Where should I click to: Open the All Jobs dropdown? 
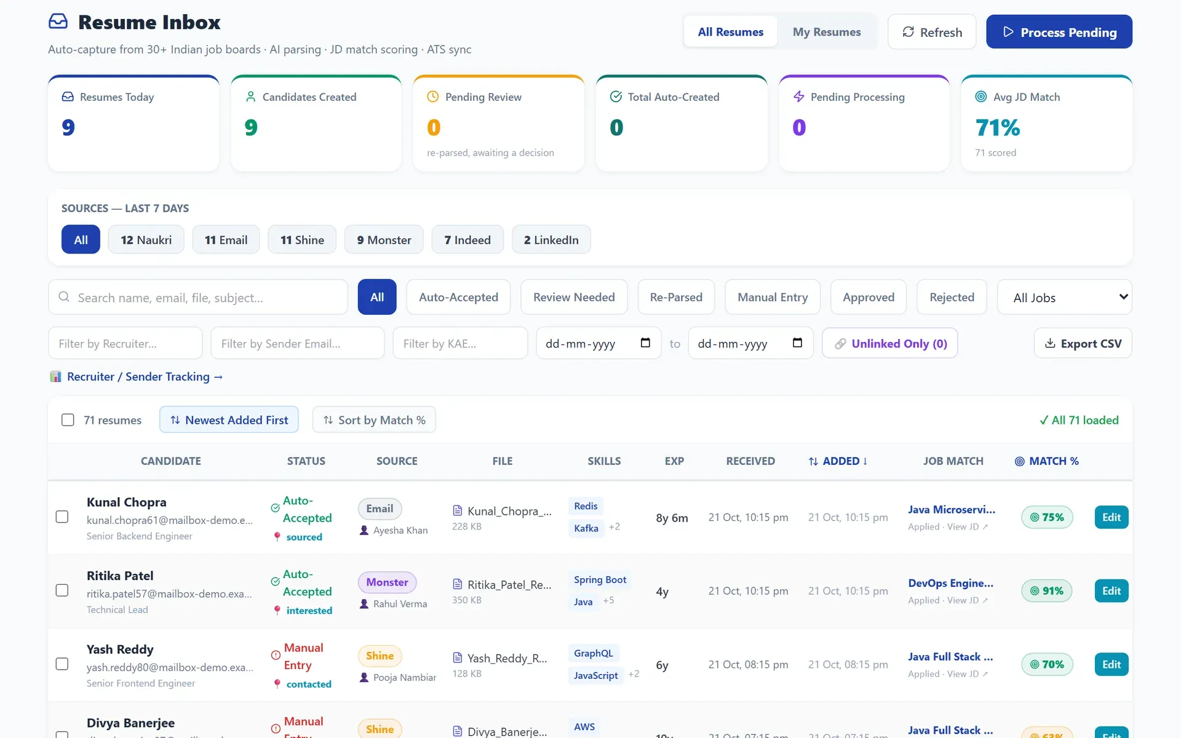(x=1064, y=297)
